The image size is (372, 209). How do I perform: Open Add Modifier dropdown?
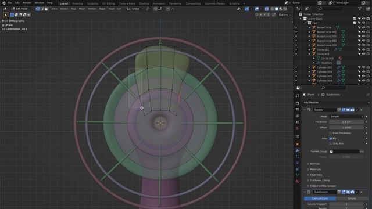pos(336,102)
